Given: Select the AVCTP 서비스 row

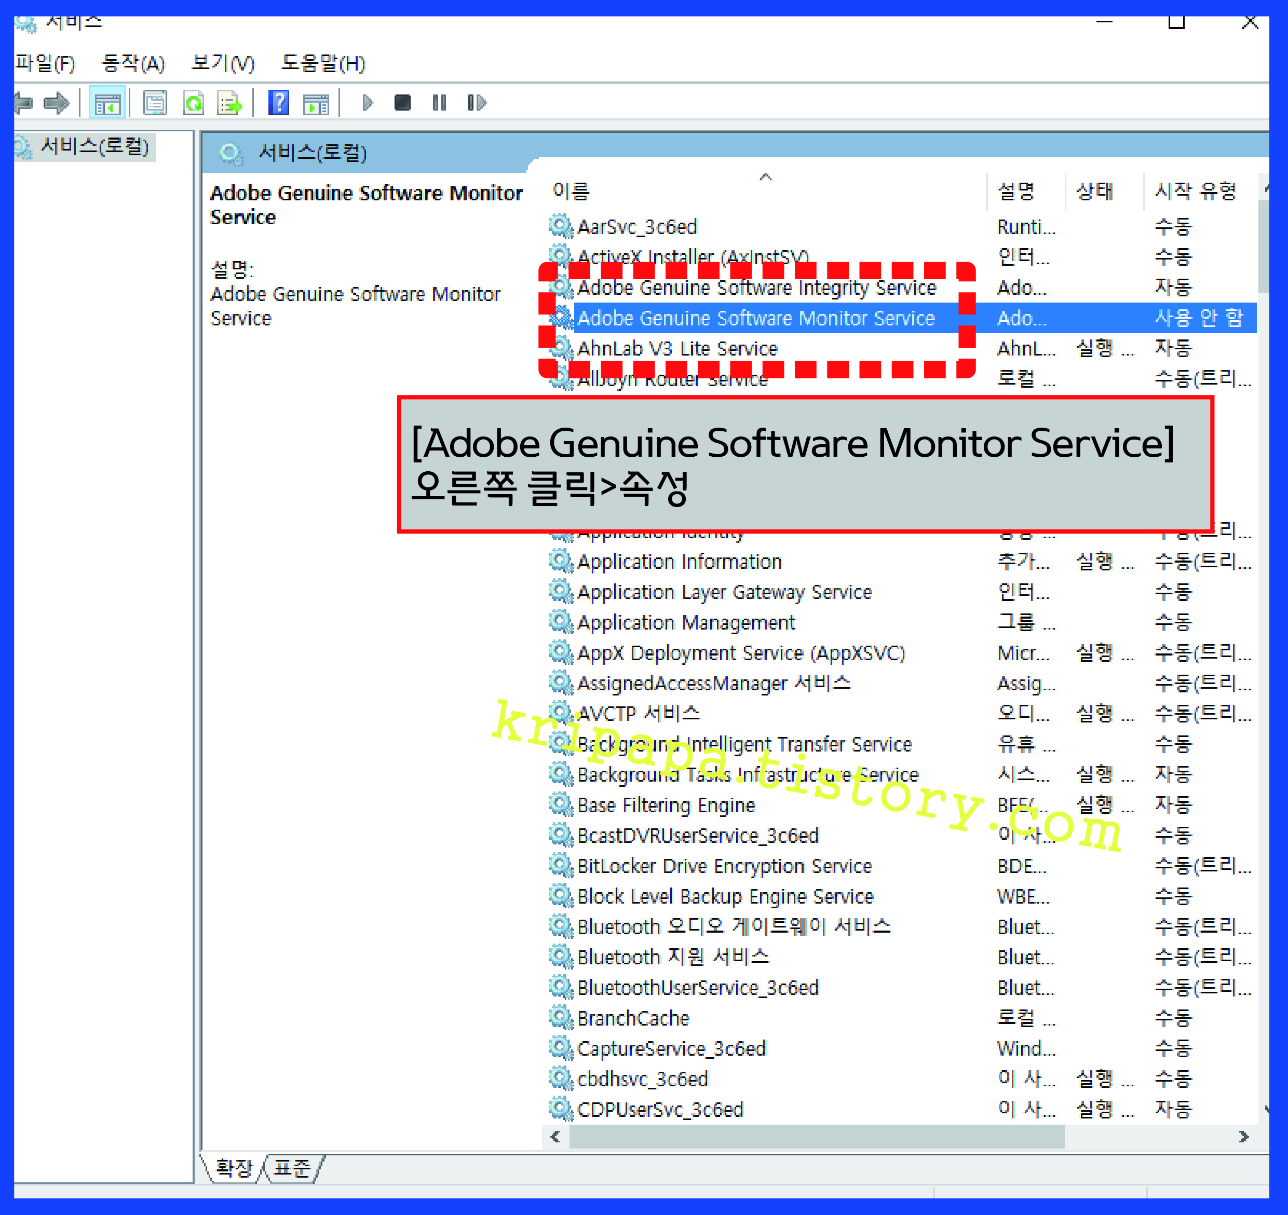Looking at the screenshot, I should click(902, 714).
